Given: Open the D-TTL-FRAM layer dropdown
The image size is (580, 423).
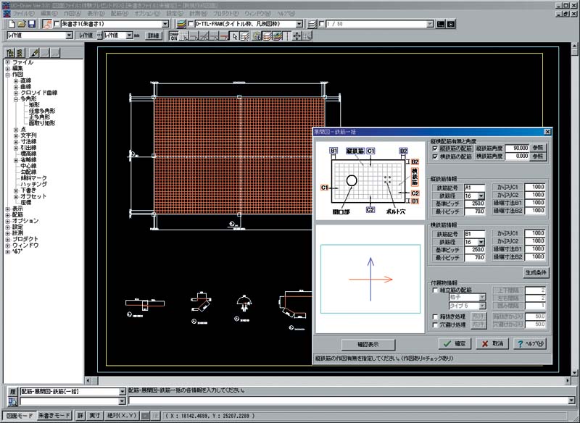Looking at the screenshot, I should click(x=298, y=24).
